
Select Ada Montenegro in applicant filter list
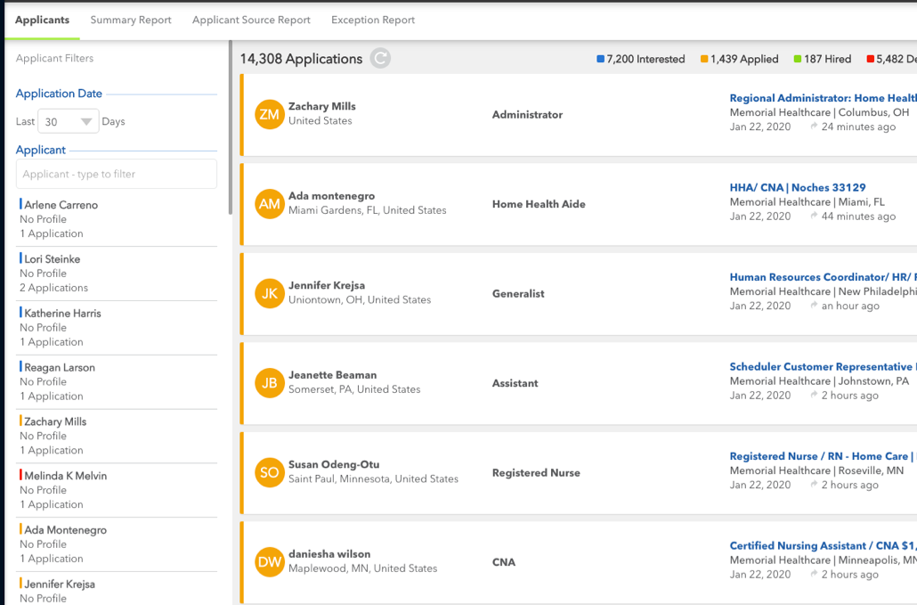click(x=117, y=544)
